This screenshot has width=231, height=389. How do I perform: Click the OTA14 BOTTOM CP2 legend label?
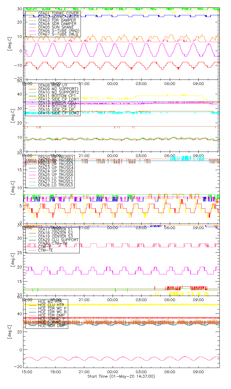[x=57, y=106]
